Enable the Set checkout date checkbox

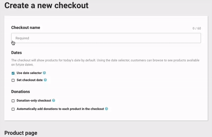(13, 80)
